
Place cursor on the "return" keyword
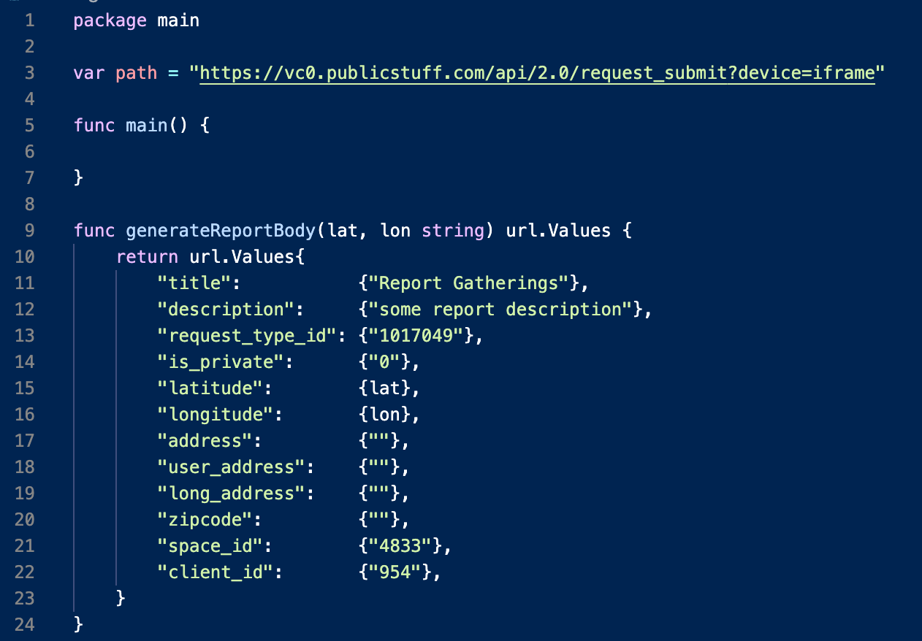[147, 257]
